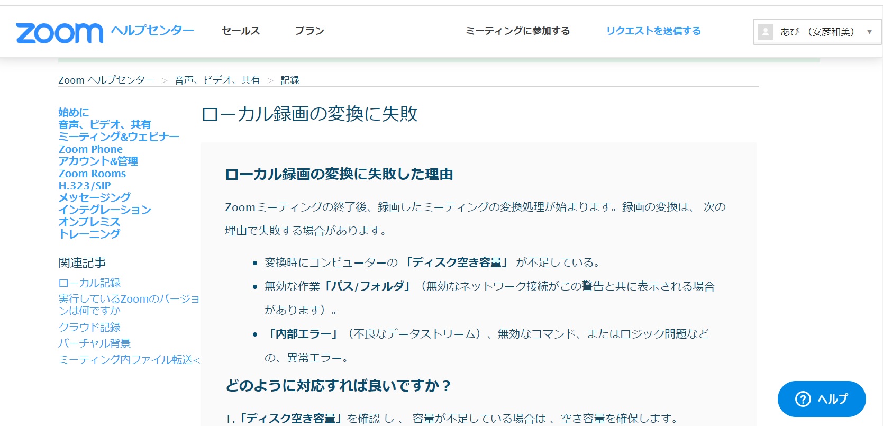
Task: Open トレーニング sidebar category
Action: (x=89, y=234)
